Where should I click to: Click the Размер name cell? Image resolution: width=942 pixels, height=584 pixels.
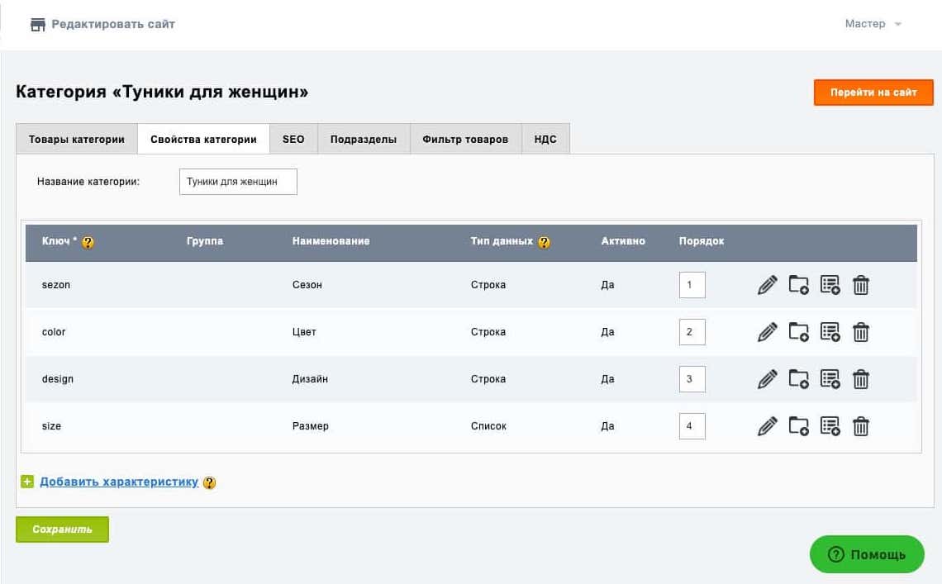click(310, 426)
